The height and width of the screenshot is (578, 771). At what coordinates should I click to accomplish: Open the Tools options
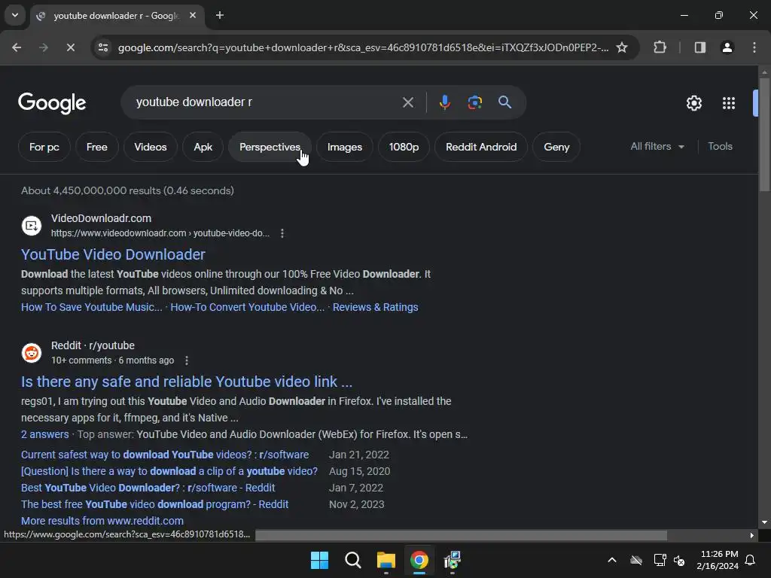coord(720,147)
